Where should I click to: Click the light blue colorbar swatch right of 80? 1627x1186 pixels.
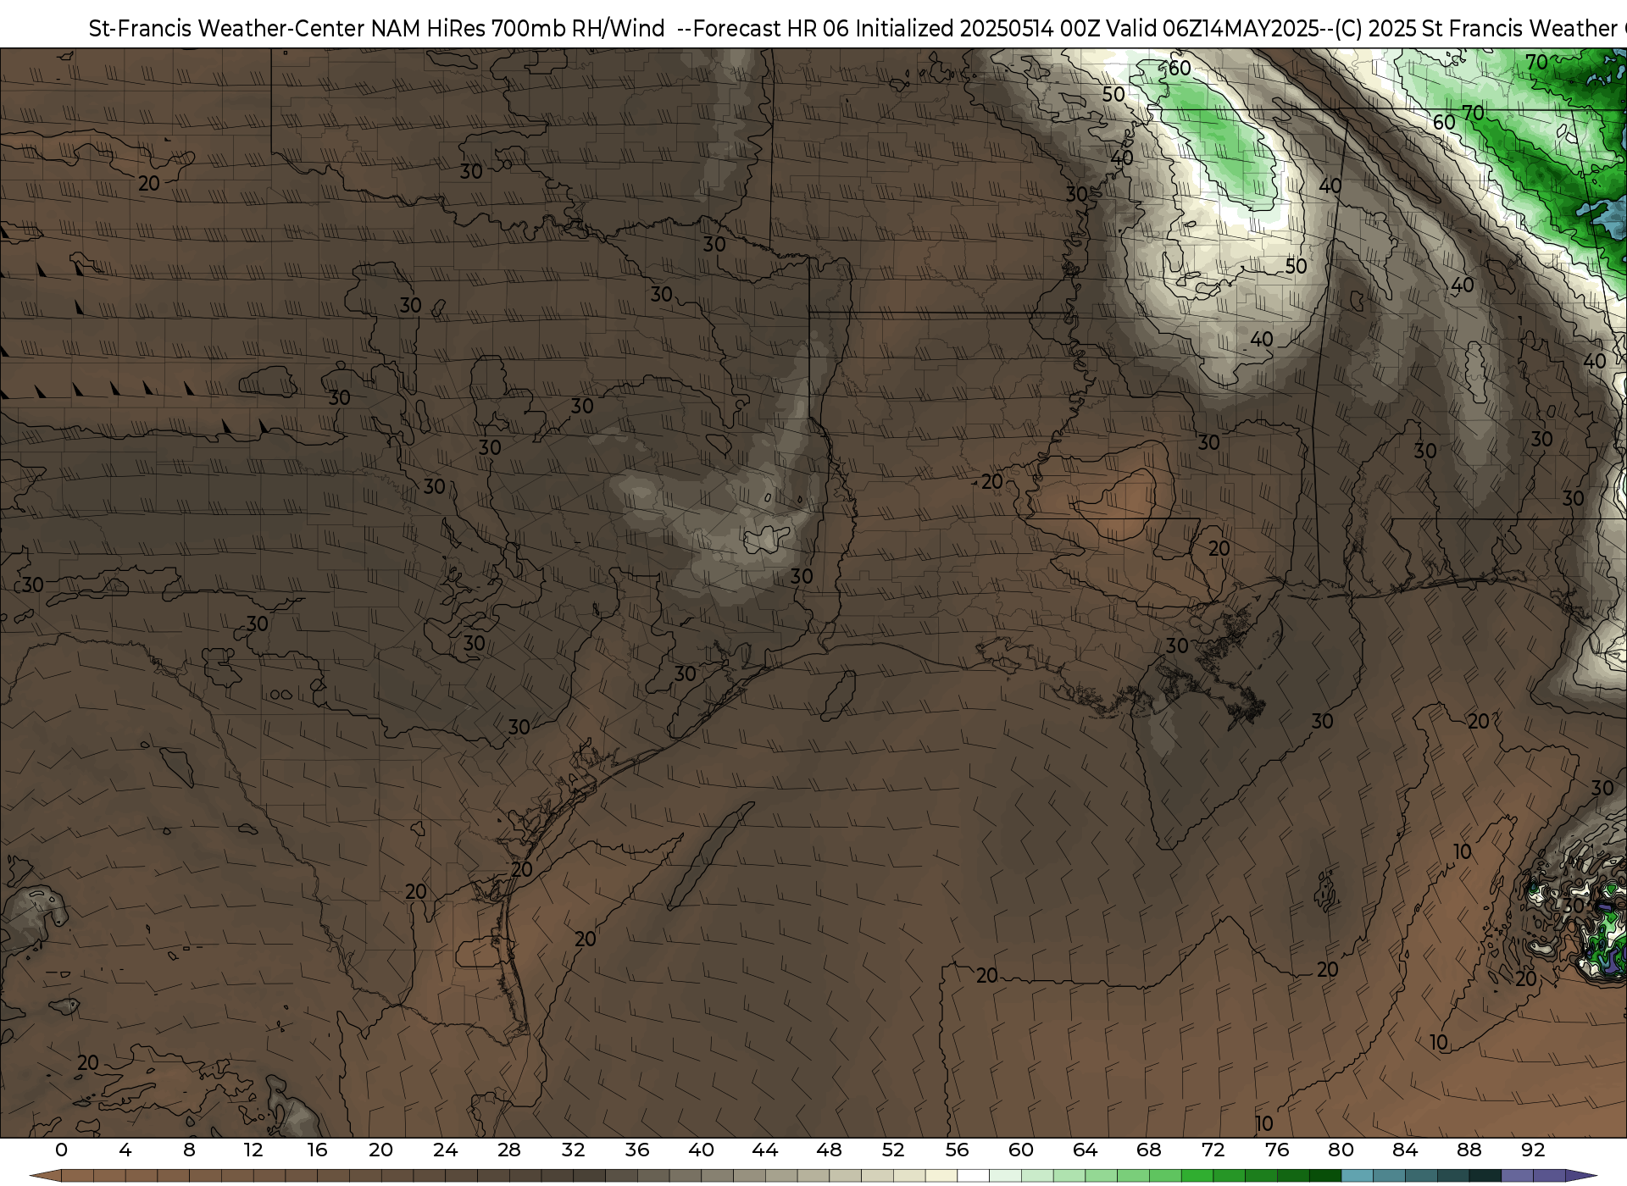(1357, 1177)
